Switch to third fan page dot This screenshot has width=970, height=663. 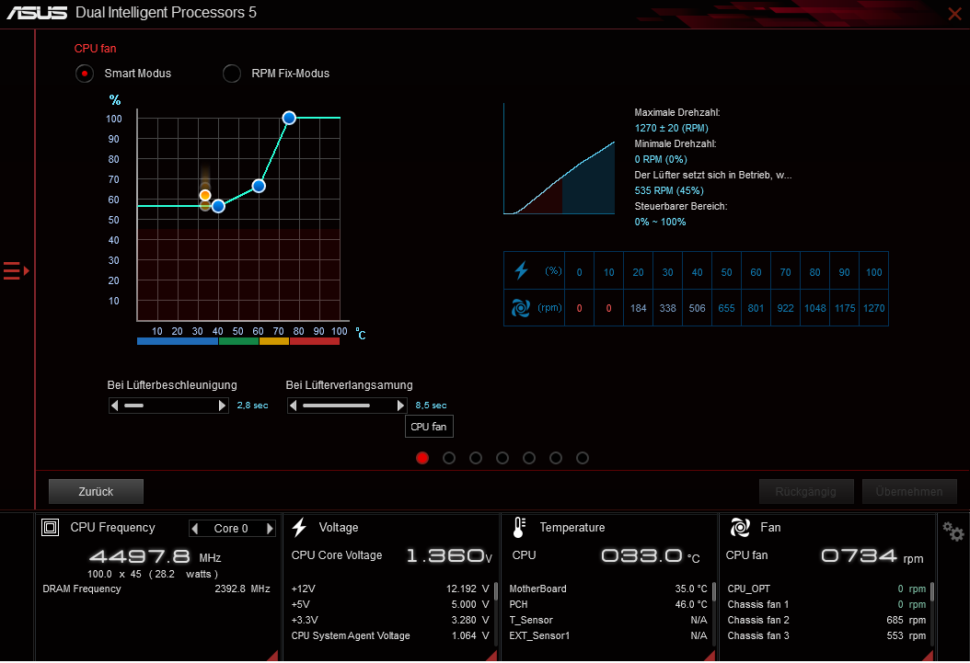point(476,458)
